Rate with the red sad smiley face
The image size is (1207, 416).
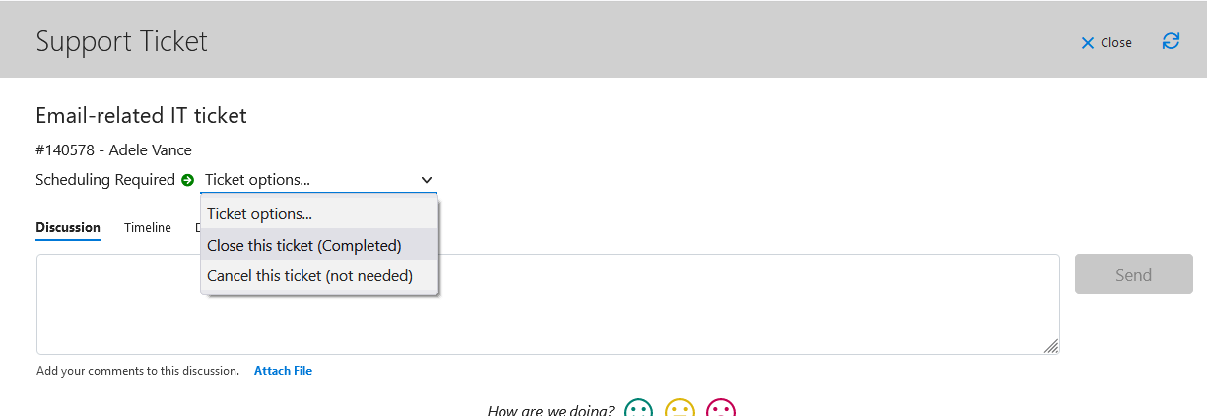(721, 408)
